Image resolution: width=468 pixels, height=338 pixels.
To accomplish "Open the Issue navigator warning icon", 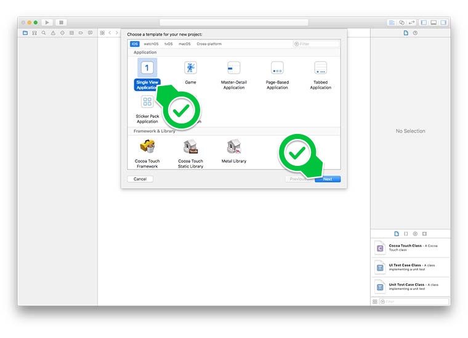I will click(x=53, y=33).
